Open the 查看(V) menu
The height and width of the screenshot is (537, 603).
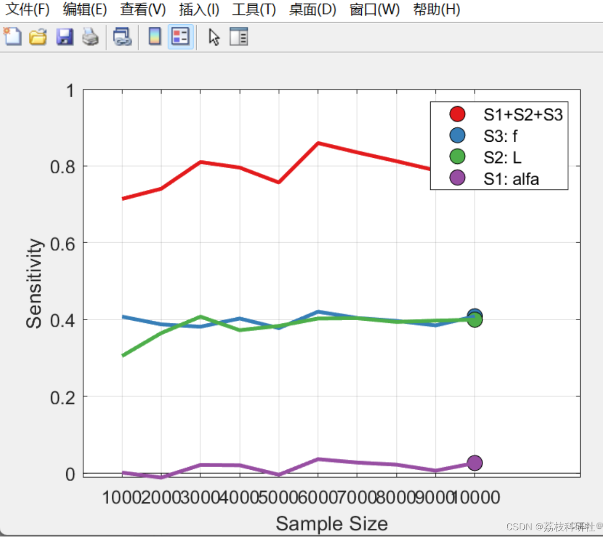pos(143,9)
